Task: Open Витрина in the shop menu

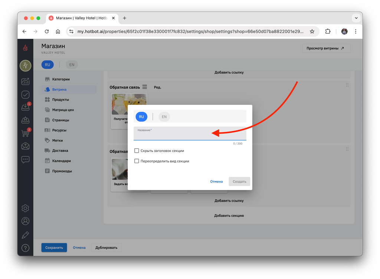Action: tap(69, 90)
